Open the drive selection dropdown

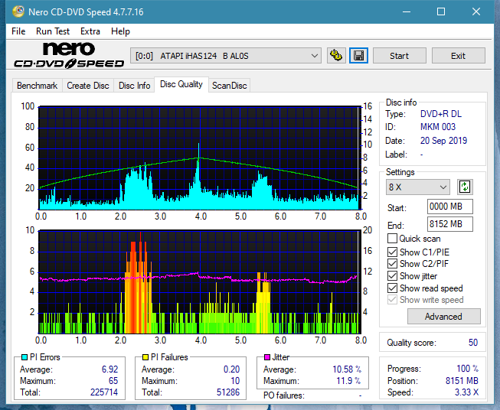click(x=226, y=56)
